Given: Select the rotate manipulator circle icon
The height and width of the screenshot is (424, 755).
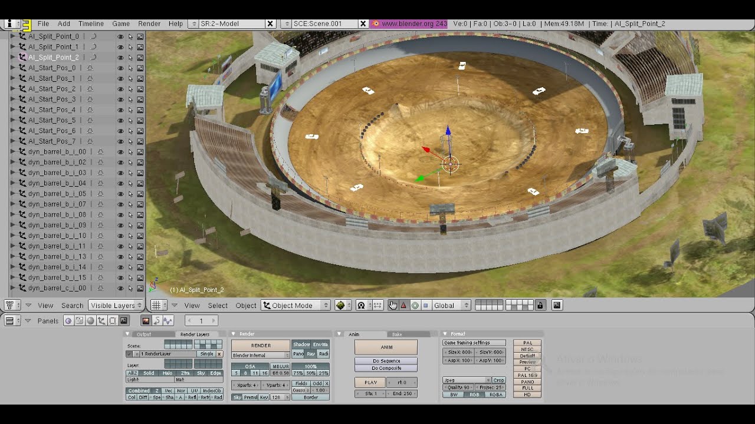Looking at the screenshot, I should tap(415, 305).
